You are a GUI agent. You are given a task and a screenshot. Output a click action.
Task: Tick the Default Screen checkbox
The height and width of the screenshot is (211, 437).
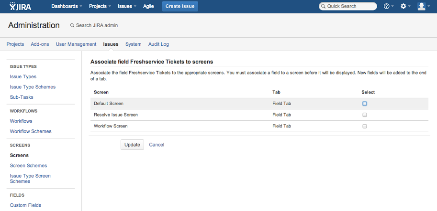click(x=365, y=104)
